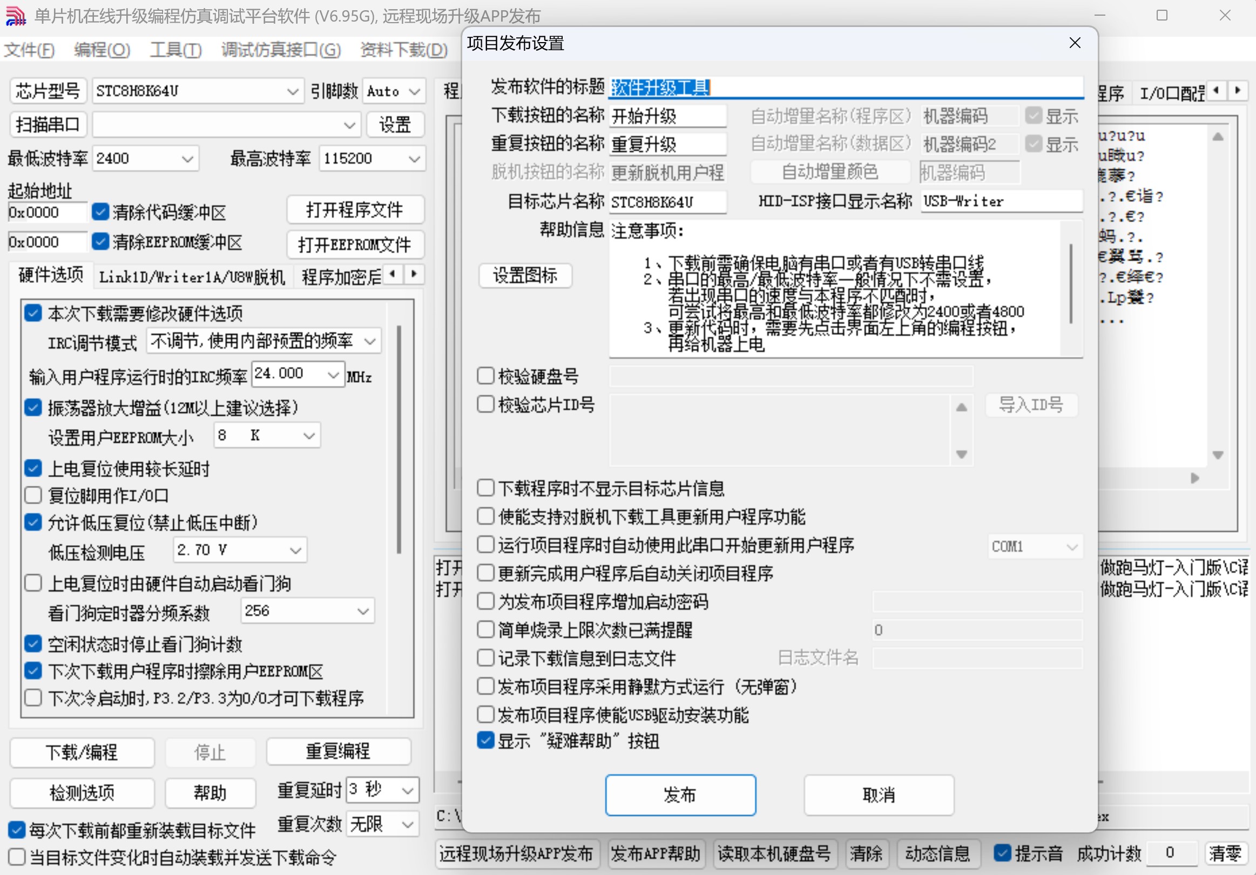The width and height of the screenshot is (1256, 875).
Task: Click right arrow of hex view horizontal scrollbar
Action: pyautogui.click(x=1195, y=478)
